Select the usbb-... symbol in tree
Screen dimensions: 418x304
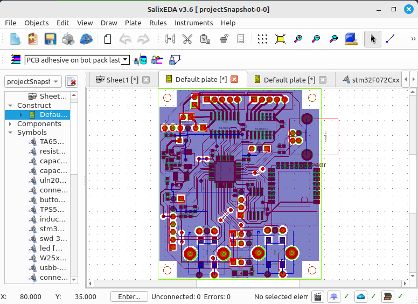pos(52,267)
